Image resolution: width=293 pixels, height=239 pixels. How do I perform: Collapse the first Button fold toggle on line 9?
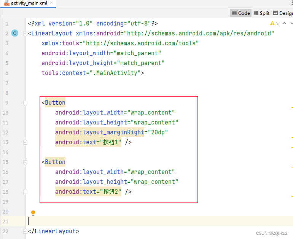pyautogui.click(x=25, y=103)
